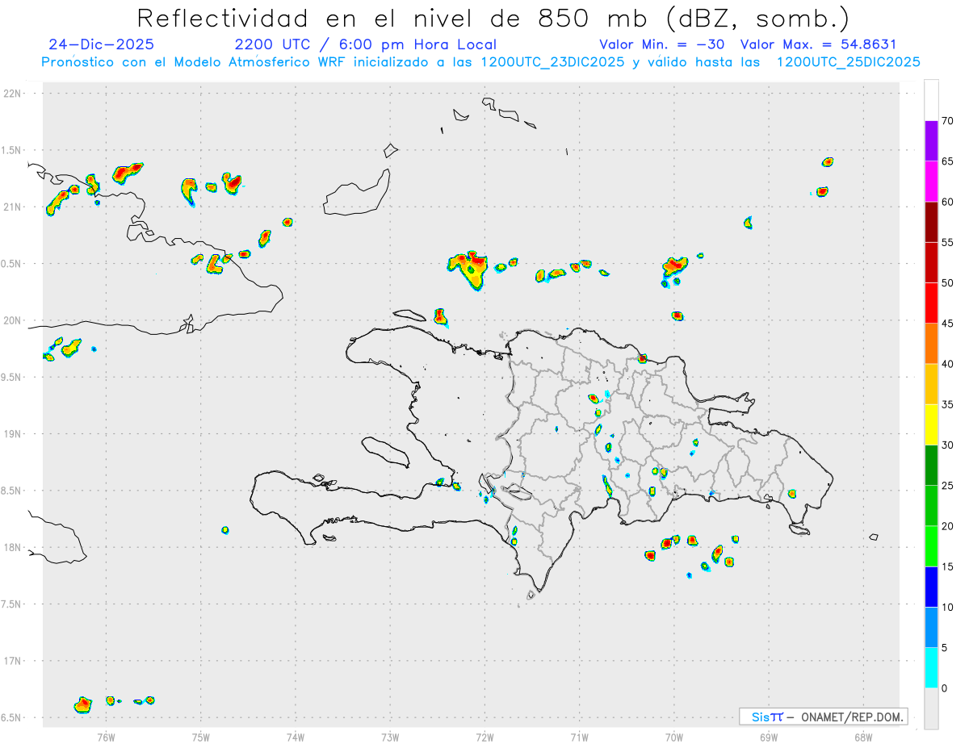Click the colorbar value label '55'
969x748 pixels.
(947, 242)
